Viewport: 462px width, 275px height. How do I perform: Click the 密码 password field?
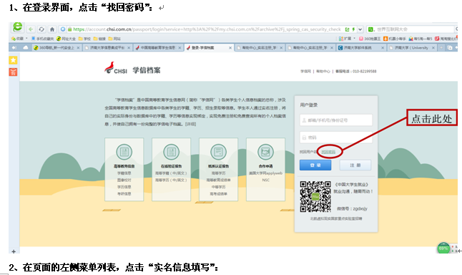pyautogui.click(x=336, y=137)
